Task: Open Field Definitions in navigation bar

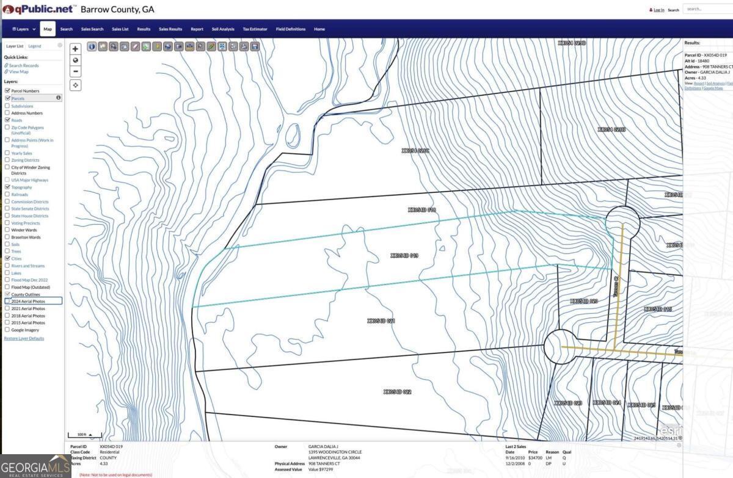Action: coord(291,29)
